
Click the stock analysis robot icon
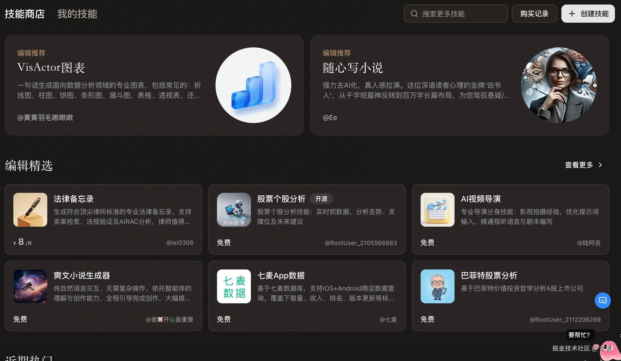(x=234, y=210)
